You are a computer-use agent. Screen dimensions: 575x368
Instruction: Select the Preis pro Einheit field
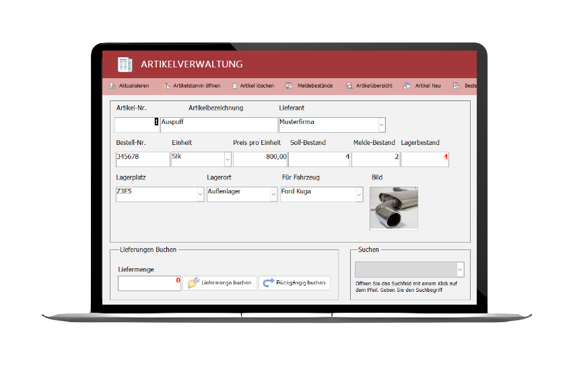click(260, 160)
